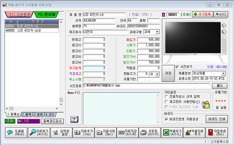234x145 pixels.
Task: Click the 도움말 (Help) speech bubble icon
Action: point(10,132)
